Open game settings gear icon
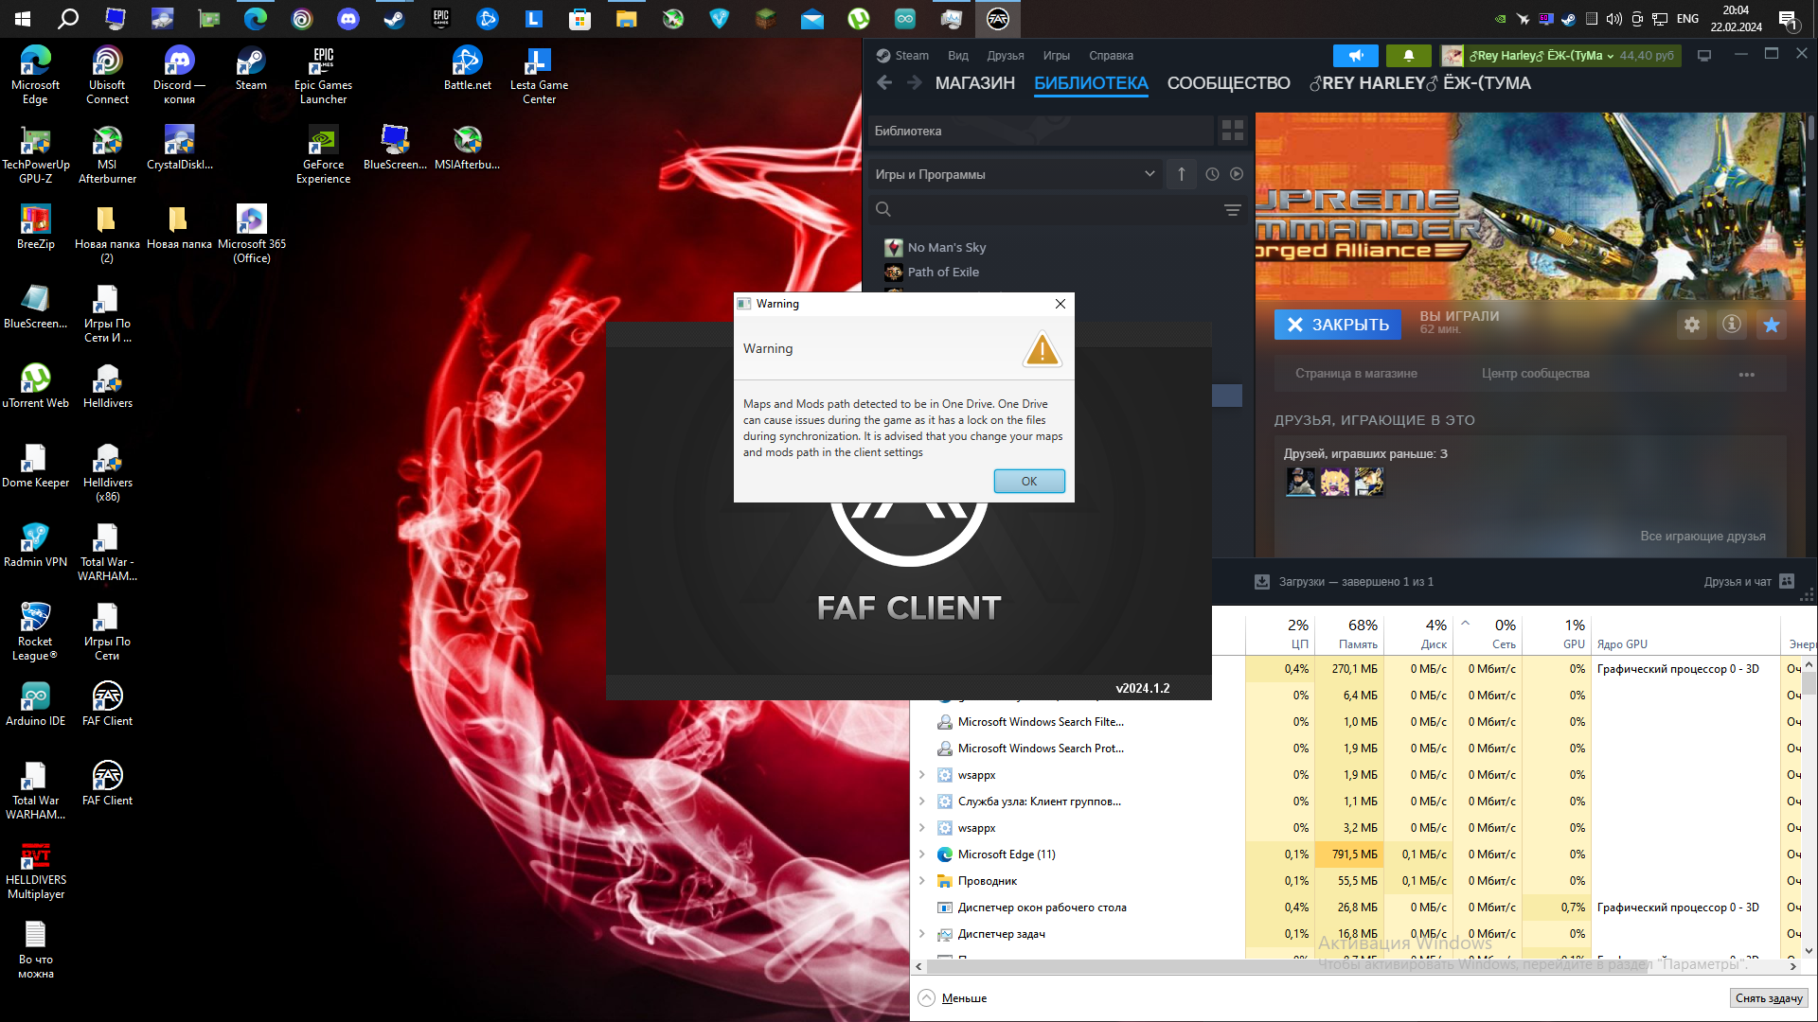The width and height of the screenshot is (1818, 1022). (x=1692, y=325)
